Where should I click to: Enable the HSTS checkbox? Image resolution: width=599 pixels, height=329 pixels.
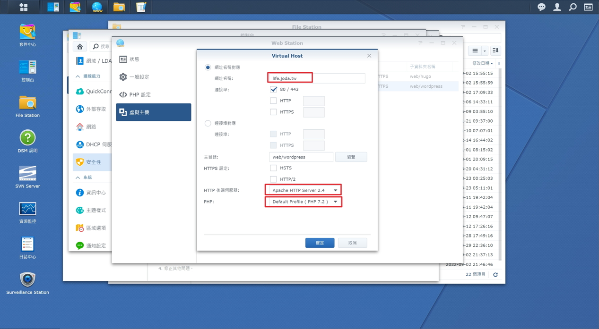point(273,168)
